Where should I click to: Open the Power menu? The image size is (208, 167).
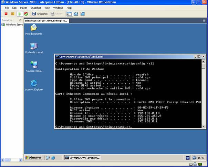click(23, 8)
